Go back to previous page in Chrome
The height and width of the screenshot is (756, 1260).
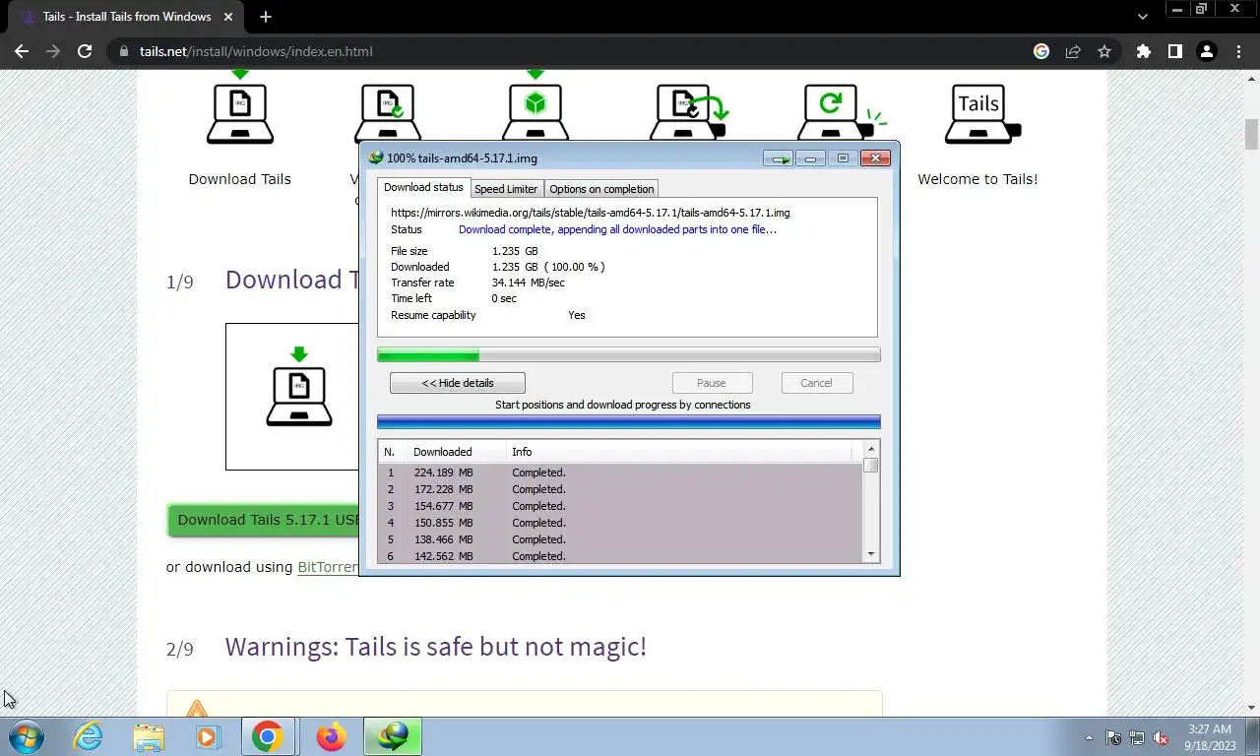[22, 51]
